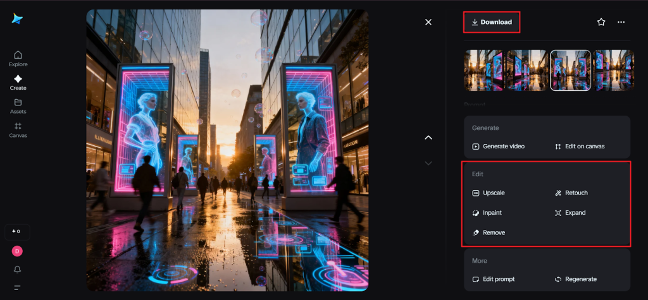Select the Remove eraser tool

[488, 232]
